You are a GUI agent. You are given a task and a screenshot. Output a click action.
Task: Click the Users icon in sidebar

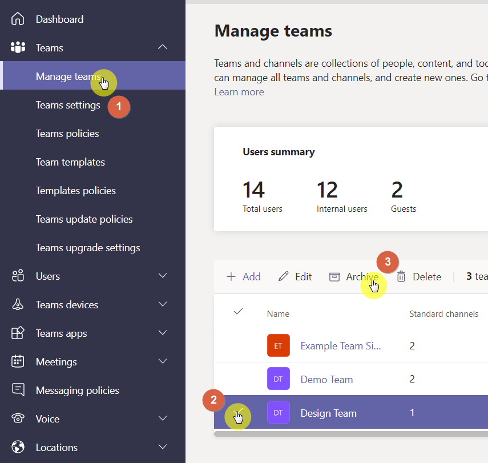pyautogui.click(x=18, y=276)
